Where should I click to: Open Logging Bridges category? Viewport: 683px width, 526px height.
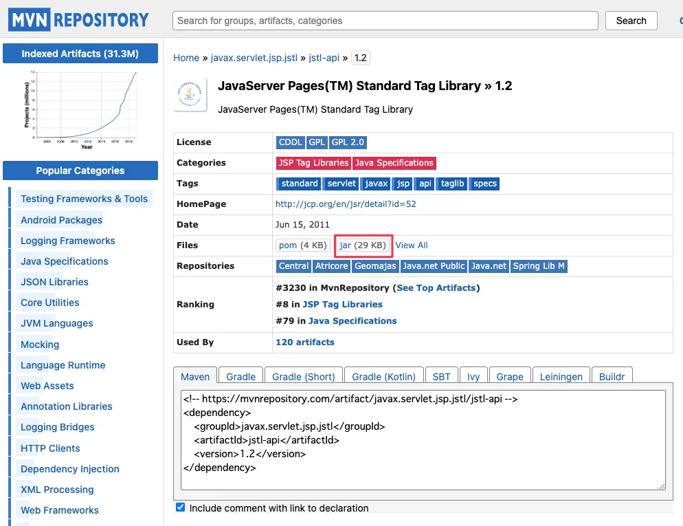tap(58, 427)
